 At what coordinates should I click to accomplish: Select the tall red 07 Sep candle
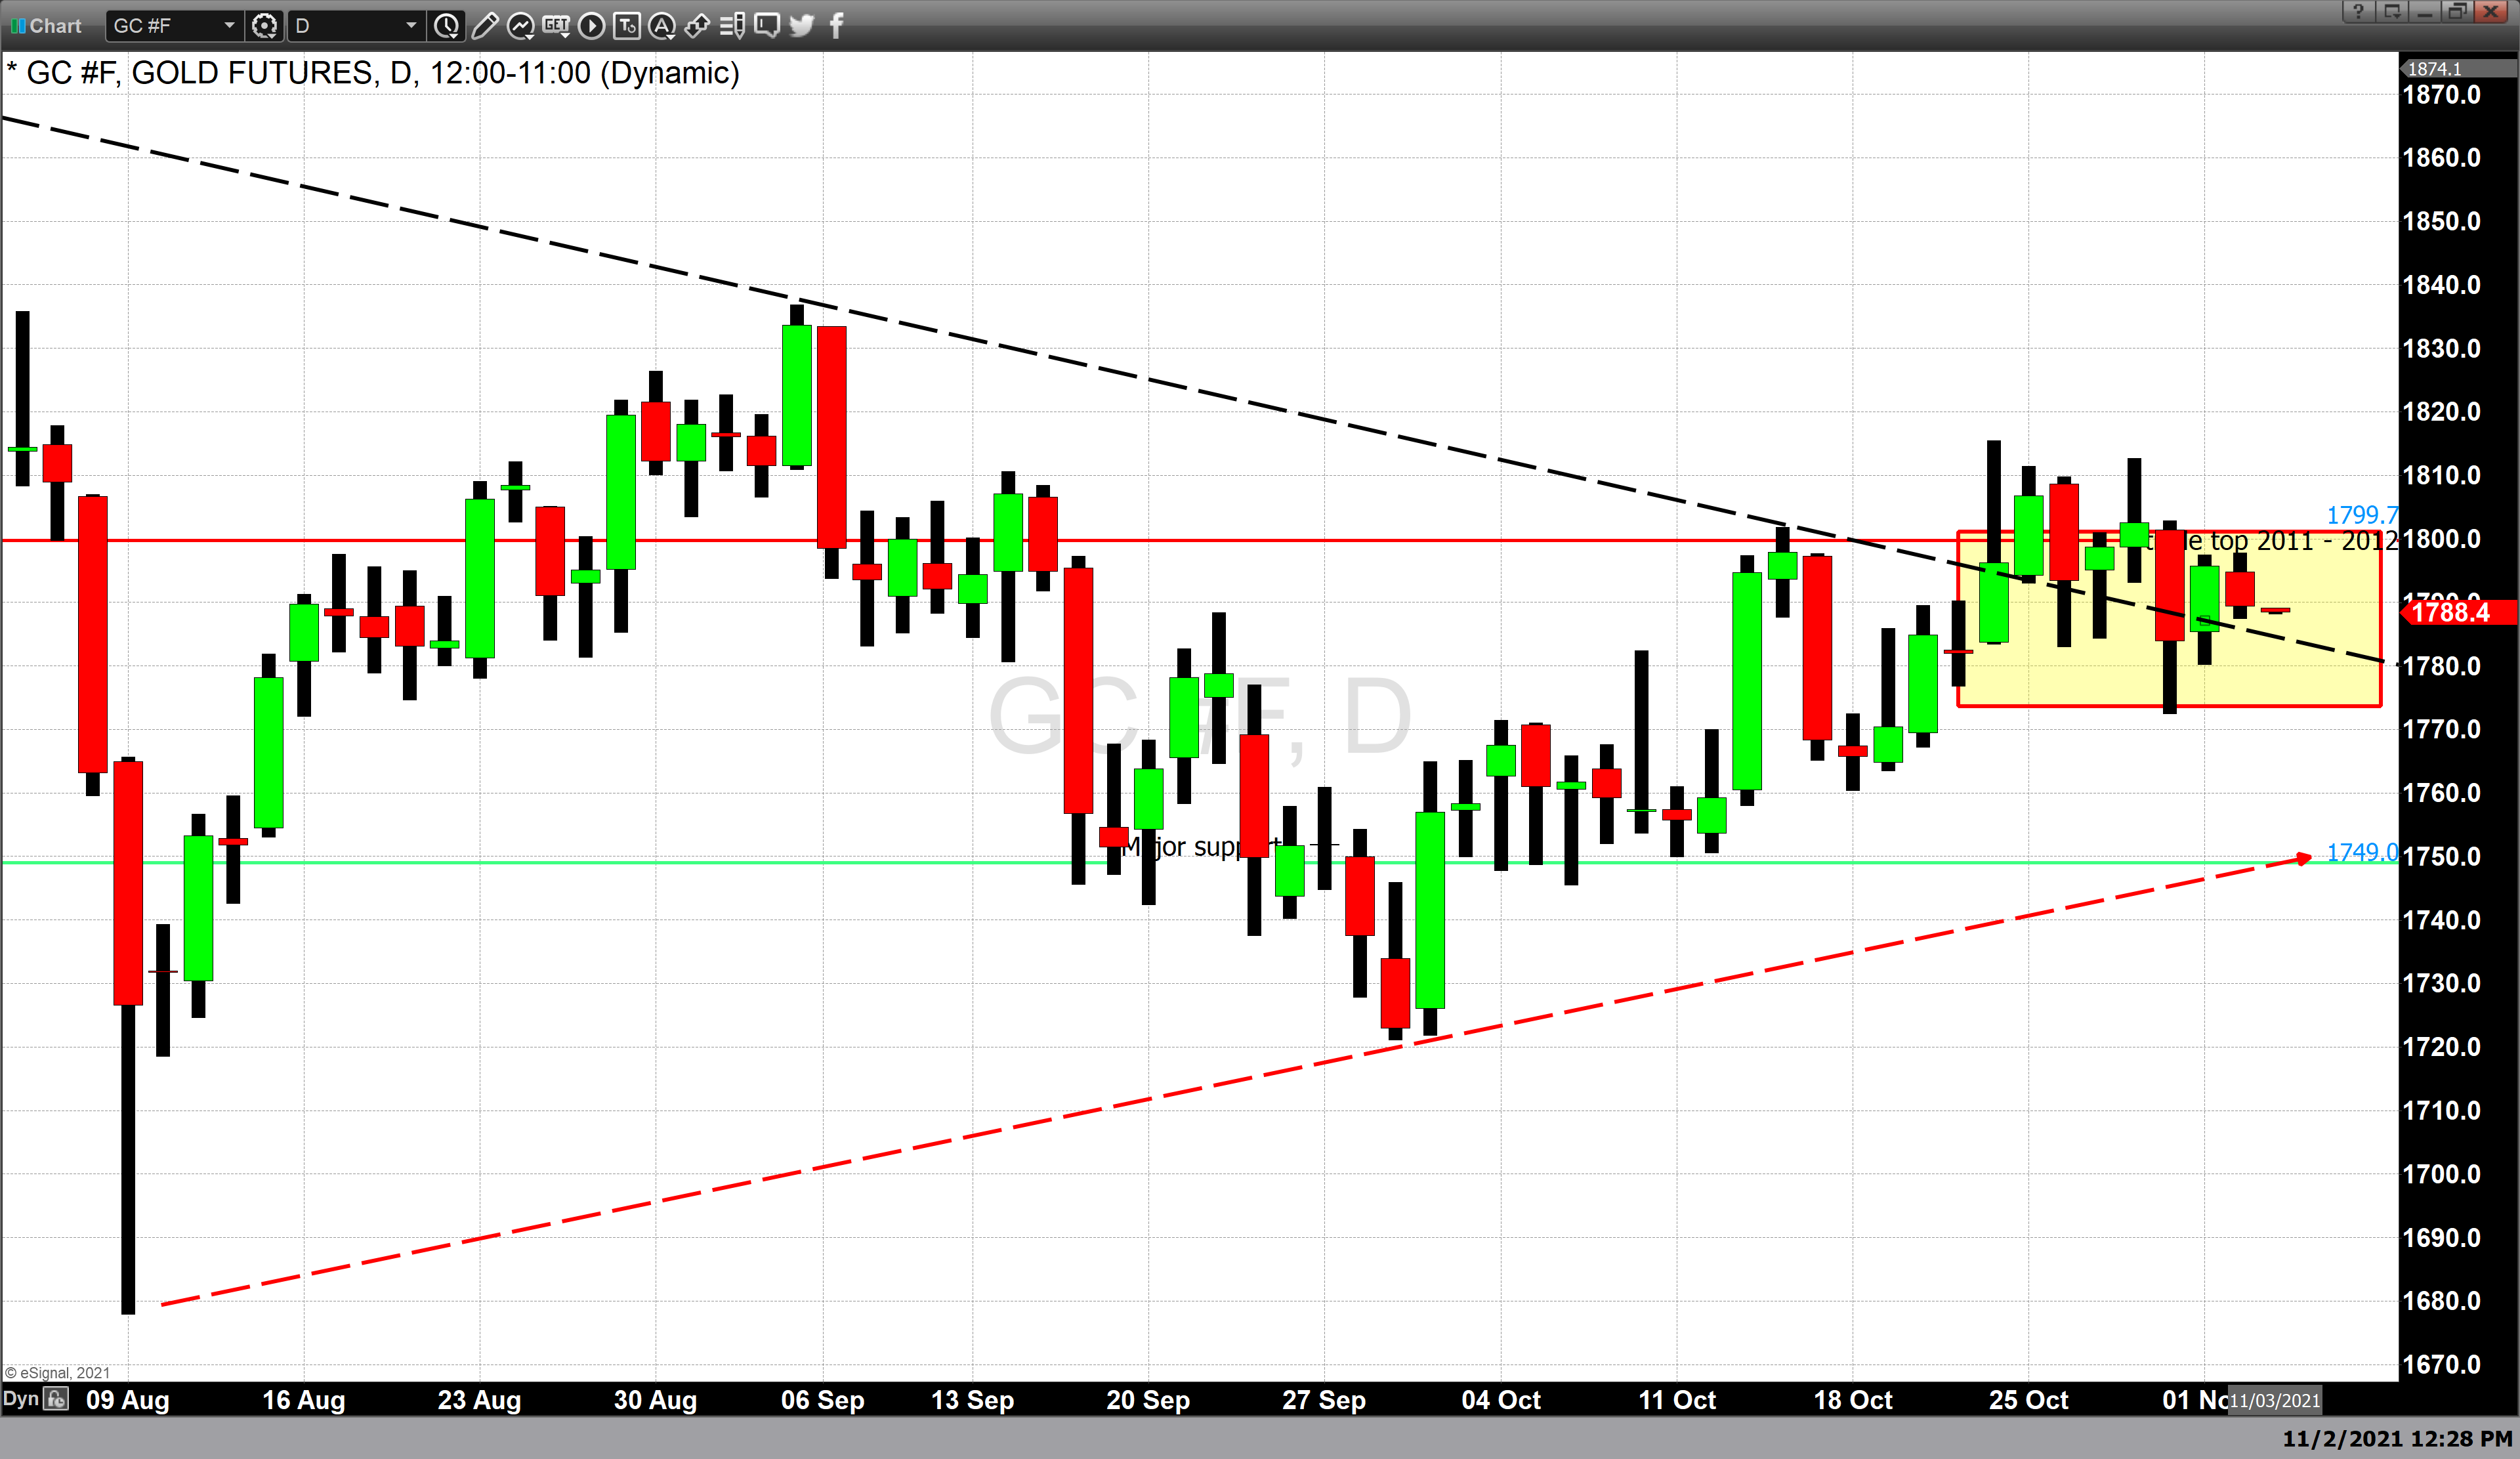point(832,437)
